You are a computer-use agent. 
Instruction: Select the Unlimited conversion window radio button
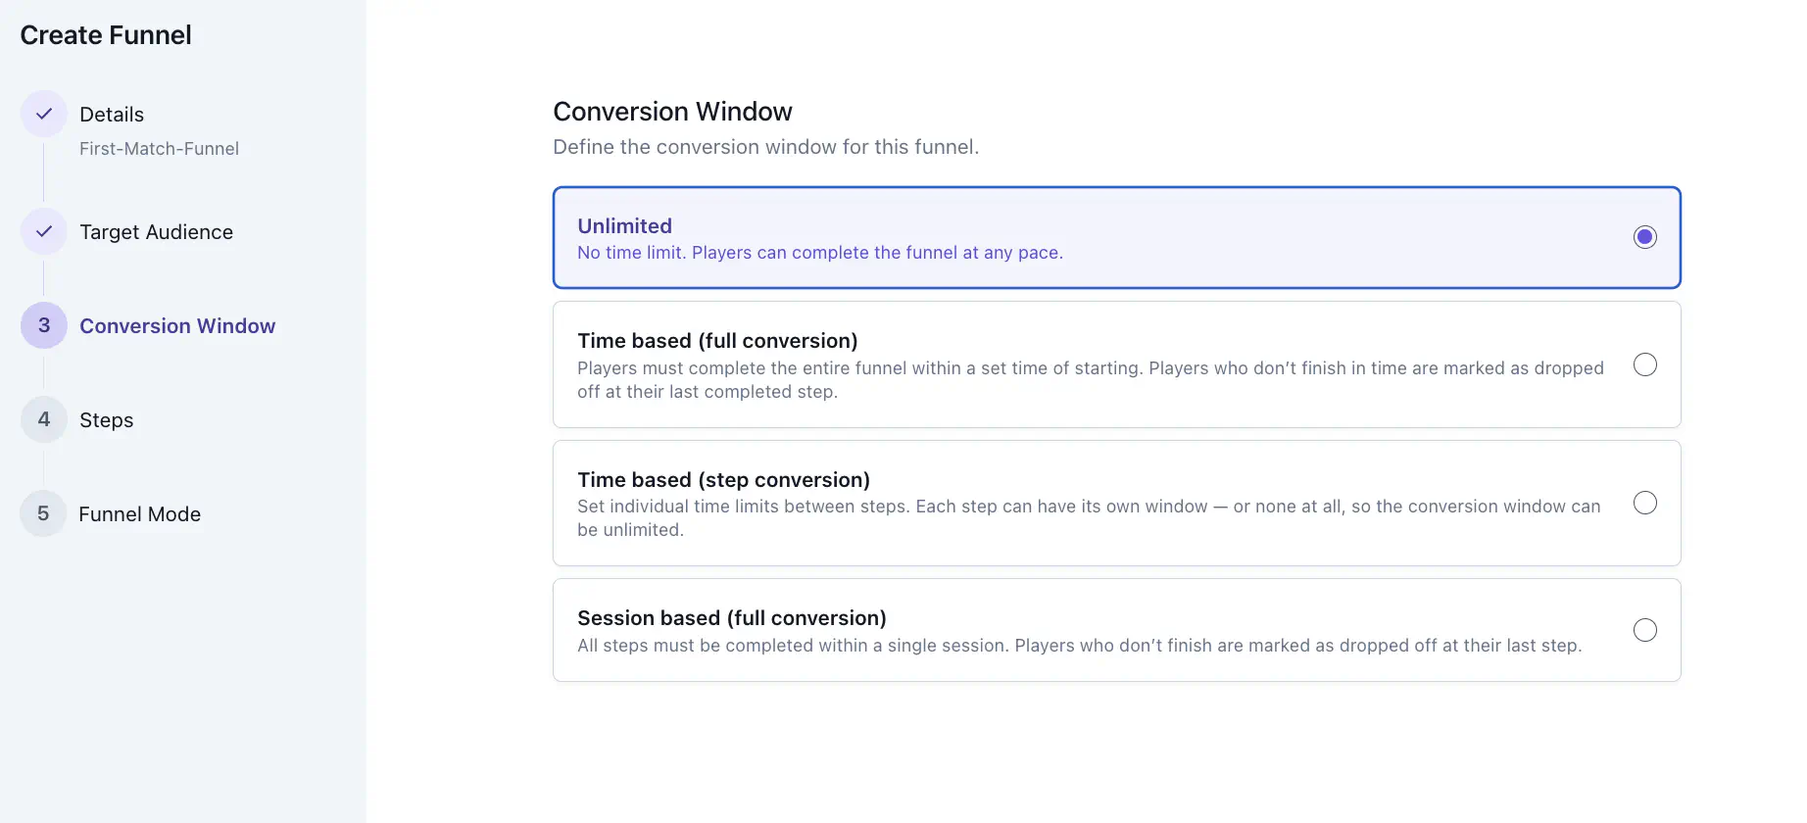[1644, 236]
